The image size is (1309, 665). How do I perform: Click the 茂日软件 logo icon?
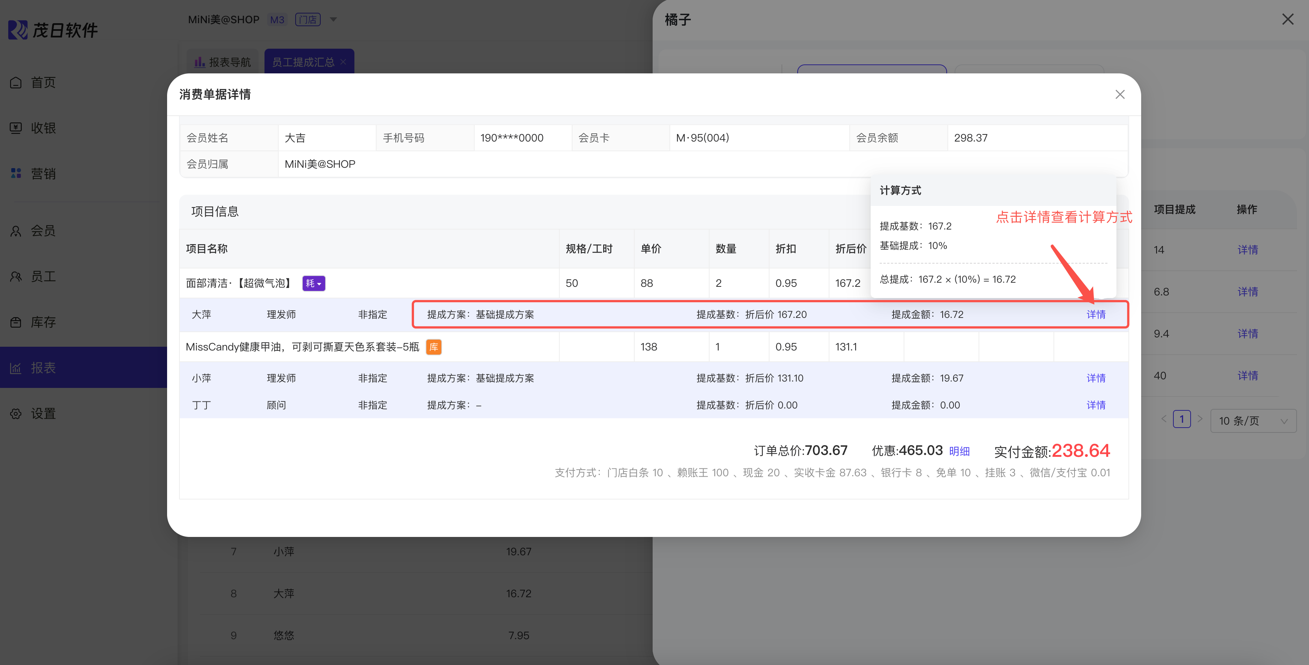coord(18,30)
